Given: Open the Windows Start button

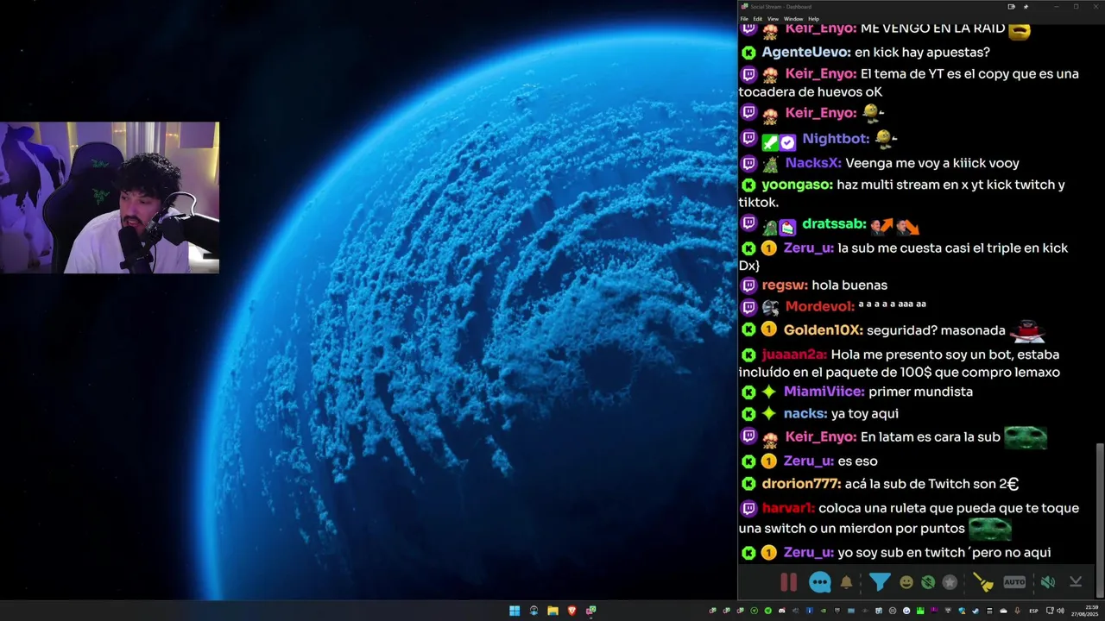Looking at the screenshot, I should click(x=515, y=611).
